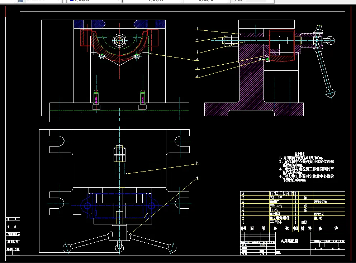Select the lower ball knob of the side-view handle

click(330, 93)
